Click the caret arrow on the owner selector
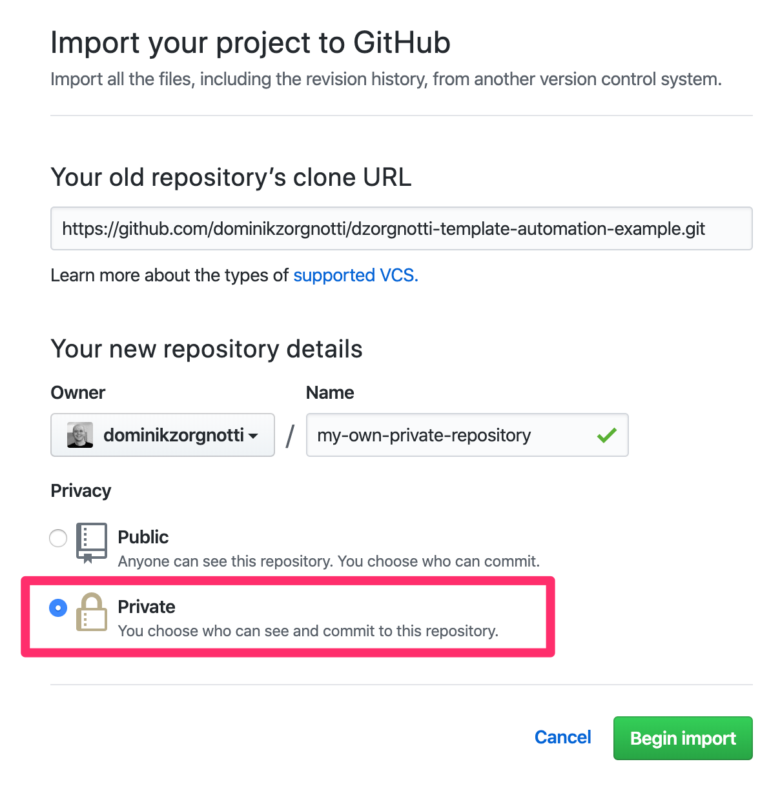This screenshot has width=780, height=795. [254, 435]
